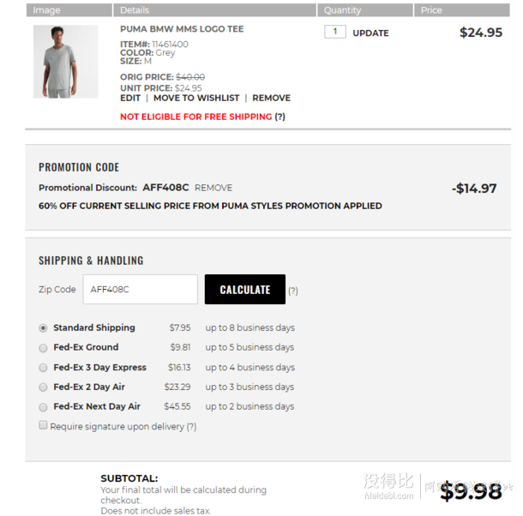Select Fed-Ex Next Day Air option

pyautogui.click(x=43, y=407)
